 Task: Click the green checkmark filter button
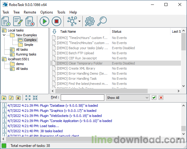154,98
